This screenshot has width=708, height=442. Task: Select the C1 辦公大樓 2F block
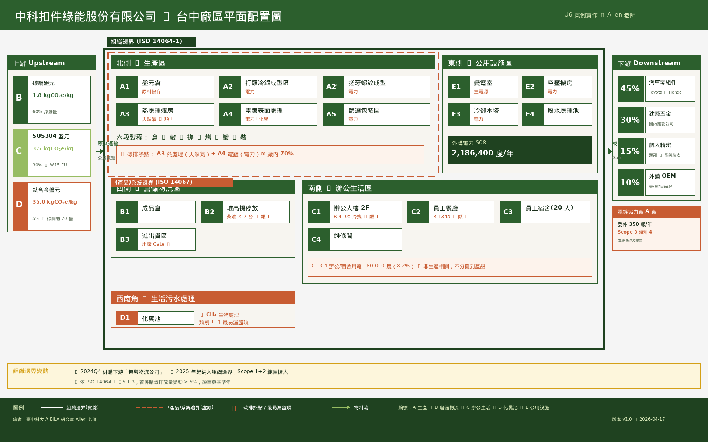pyautogui.click(x=355, y=212)
